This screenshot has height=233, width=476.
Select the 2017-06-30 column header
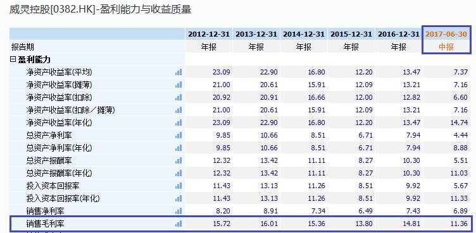coord(446,34)
